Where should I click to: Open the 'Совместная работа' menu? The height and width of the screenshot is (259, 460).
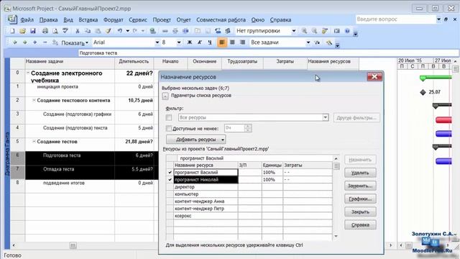tap(221, 20)
